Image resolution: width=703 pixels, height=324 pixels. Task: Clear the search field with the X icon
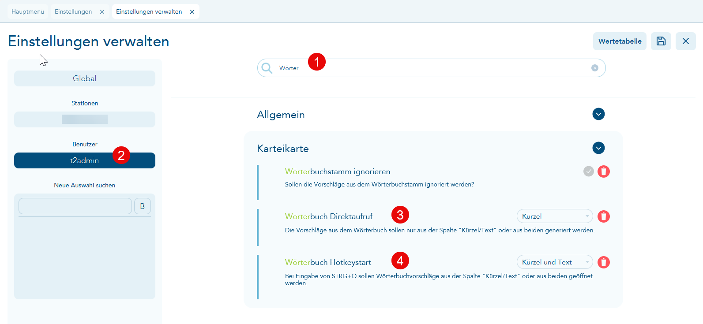[x=595, y=68]
